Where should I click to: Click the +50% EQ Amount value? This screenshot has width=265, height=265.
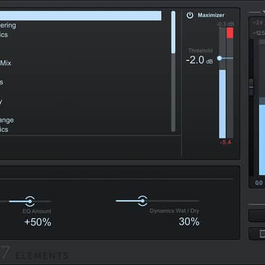click(x=38, y=222)
